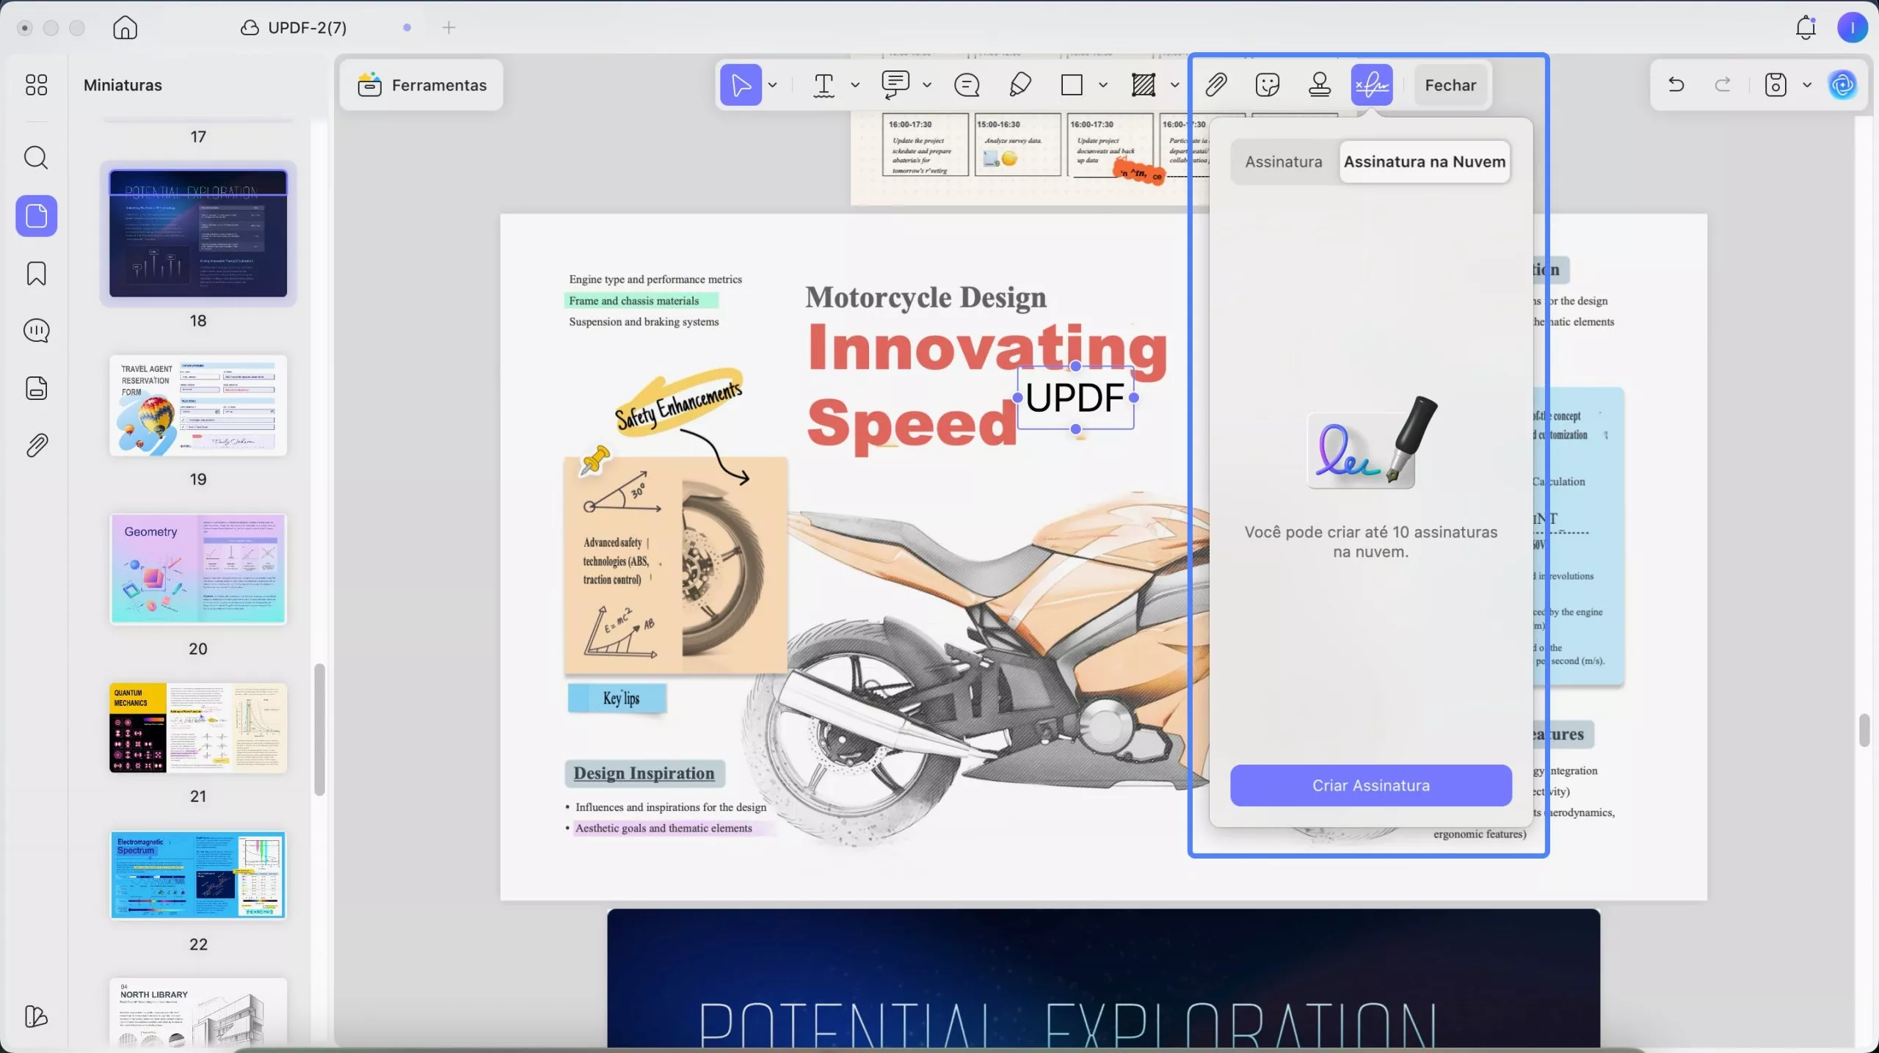1879x1053 pixels.
Task: Open the user profile avatar
Action: click(1852, 28)
